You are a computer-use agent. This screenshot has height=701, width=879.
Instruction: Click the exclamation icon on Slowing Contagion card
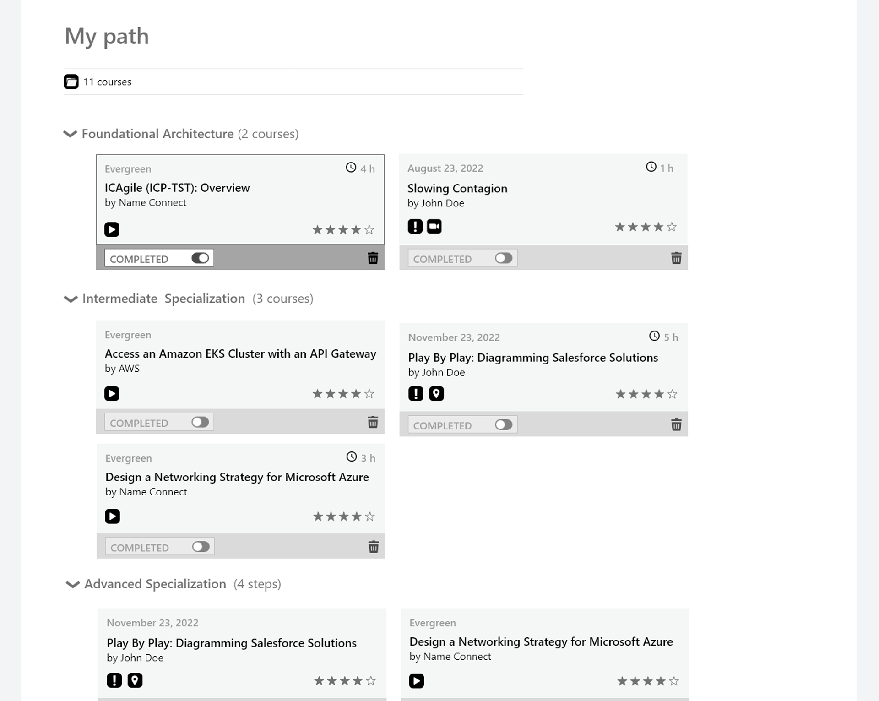point(415,226)
